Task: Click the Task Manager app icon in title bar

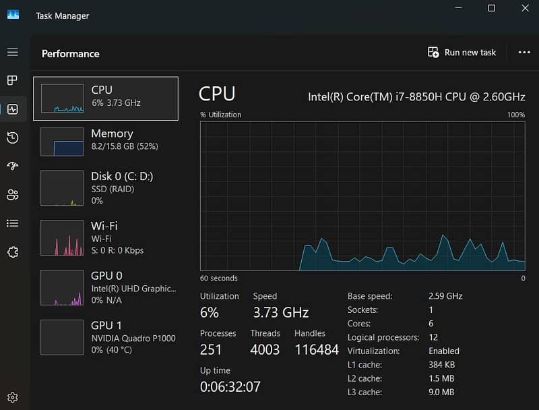Action: pos(13,15)
